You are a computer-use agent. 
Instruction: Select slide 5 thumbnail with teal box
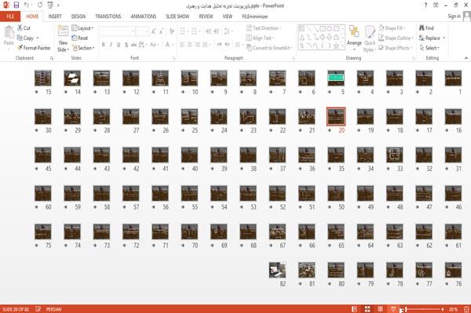click(x=336, y=78)
